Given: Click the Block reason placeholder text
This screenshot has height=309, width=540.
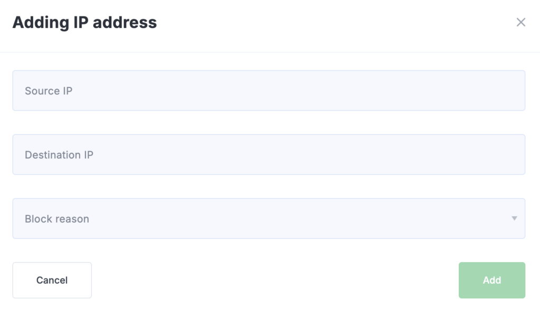Looking at the screenshot, I should pyautogui.click(x=57, y=219).
